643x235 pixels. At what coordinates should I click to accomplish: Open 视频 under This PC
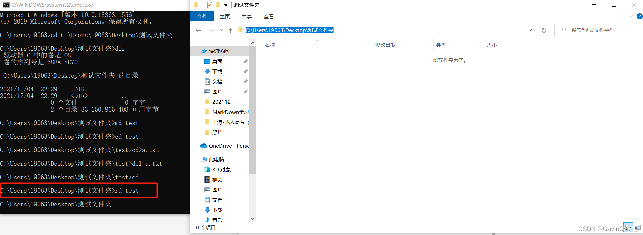(x=217, y=180)
